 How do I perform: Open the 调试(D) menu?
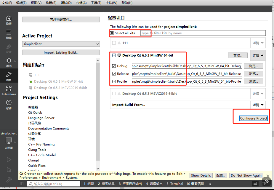[66, 3]
